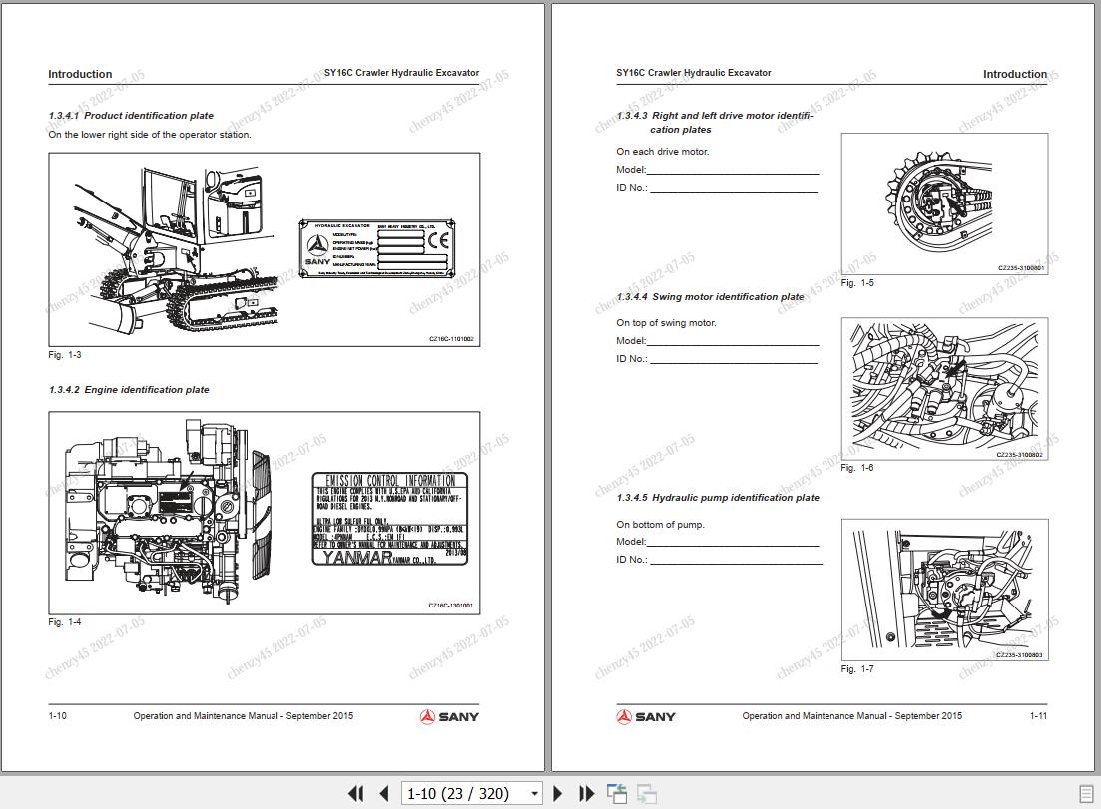Click the right page 'Introduction' header
1101x809 pixels.
point(1014,74)
